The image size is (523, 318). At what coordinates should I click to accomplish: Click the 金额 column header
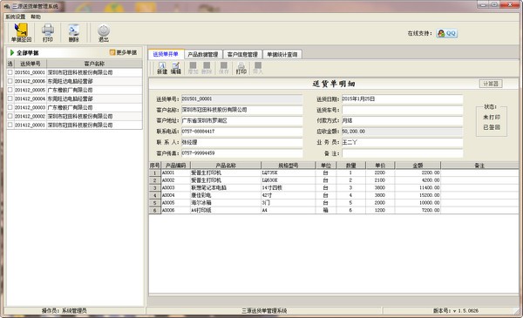[x=418, y=166]
